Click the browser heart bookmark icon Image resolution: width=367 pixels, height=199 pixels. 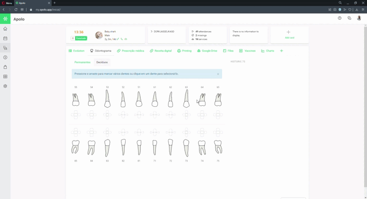[350, 9]
